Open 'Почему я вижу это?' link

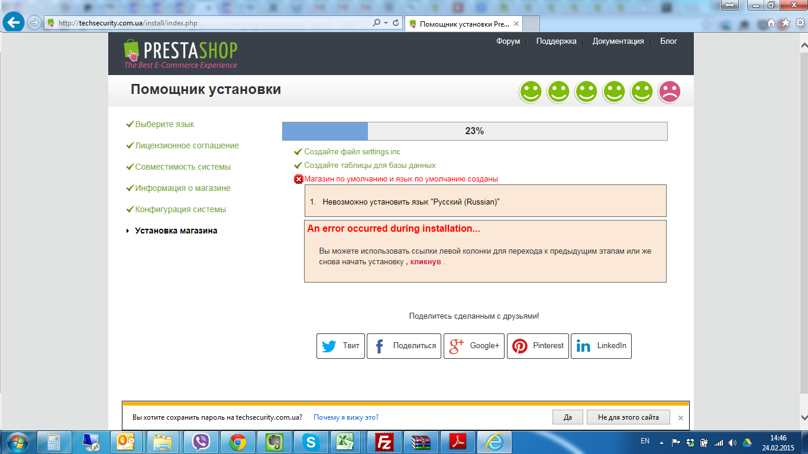pos(346,417)
